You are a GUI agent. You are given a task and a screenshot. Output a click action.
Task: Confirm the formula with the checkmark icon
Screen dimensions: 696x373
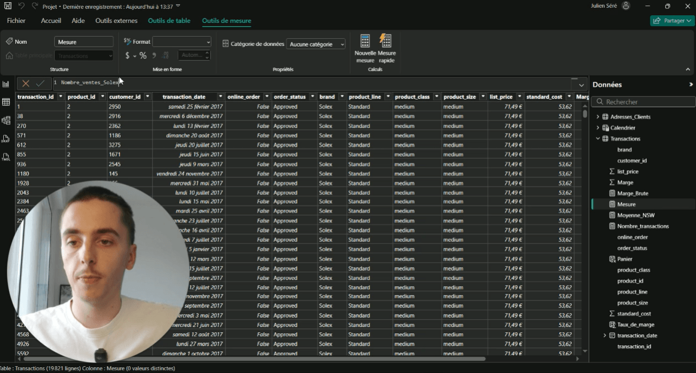pos(40,84)
